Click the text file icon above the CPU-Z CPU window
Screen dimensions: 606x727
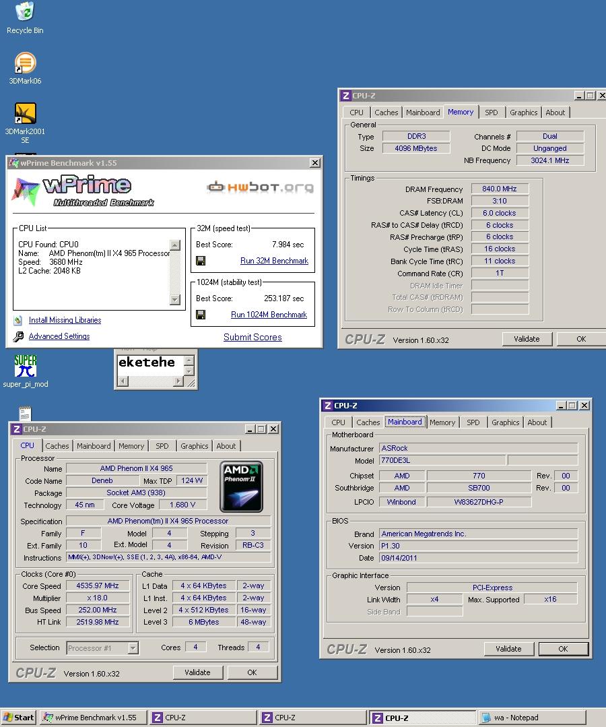point(25,414)
